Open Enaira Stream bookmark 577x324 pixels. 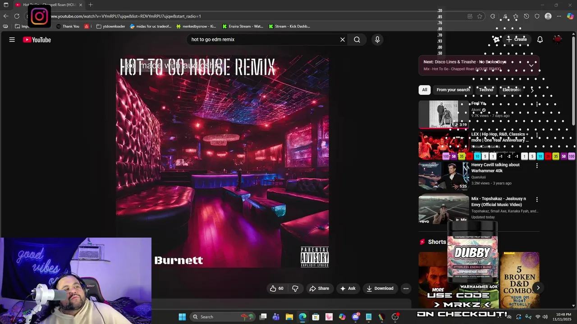click(243, 26)
